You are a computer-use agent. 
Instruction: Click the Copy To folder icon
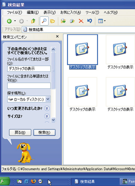[x=72, y=21]
